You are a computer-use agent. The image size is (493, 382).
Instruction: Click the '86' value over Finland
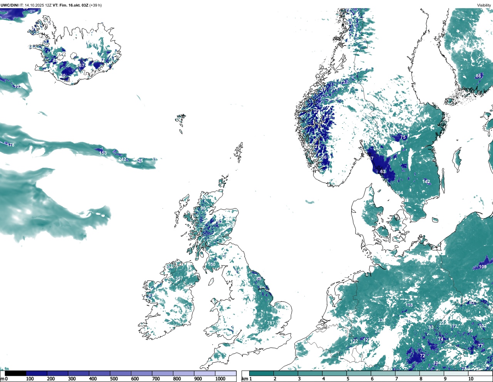pos(478,76)
